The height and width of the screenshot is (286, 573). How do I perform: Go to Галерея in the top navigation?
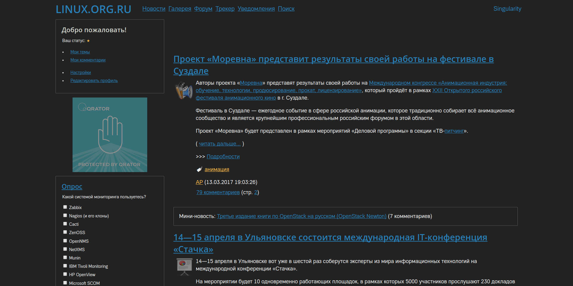point(180,9)
